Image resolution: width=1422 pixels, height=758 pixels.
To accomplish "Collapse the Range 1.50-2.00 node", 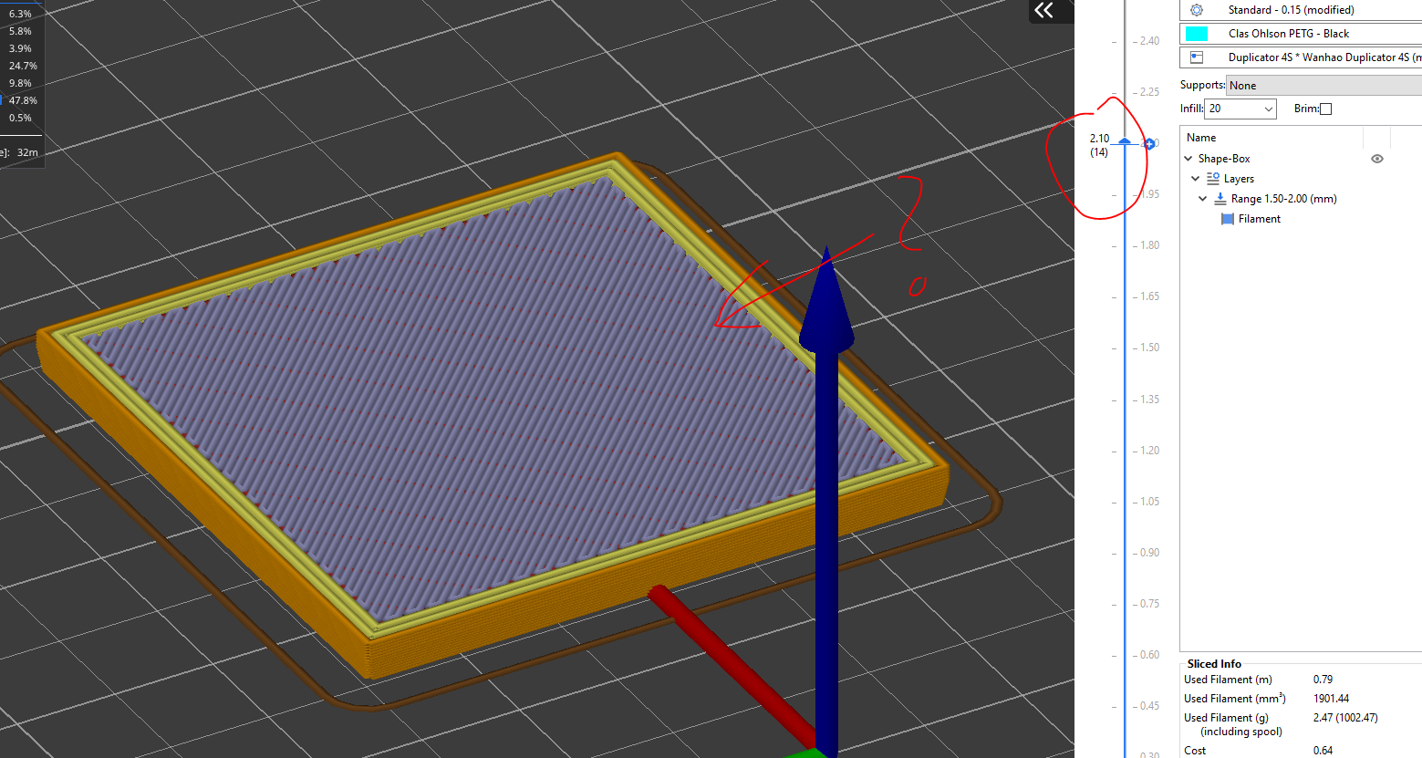I will click(x=1203, y=199).
